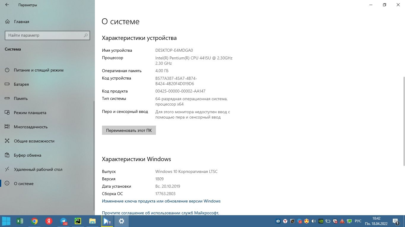Focus the Найти параметр search field
The width and height of the screenshot is (405, 227).
[x=47, y=35]
